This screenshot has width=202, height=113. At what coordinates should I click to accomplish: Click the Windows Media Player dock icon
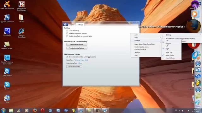coord(195,14)
